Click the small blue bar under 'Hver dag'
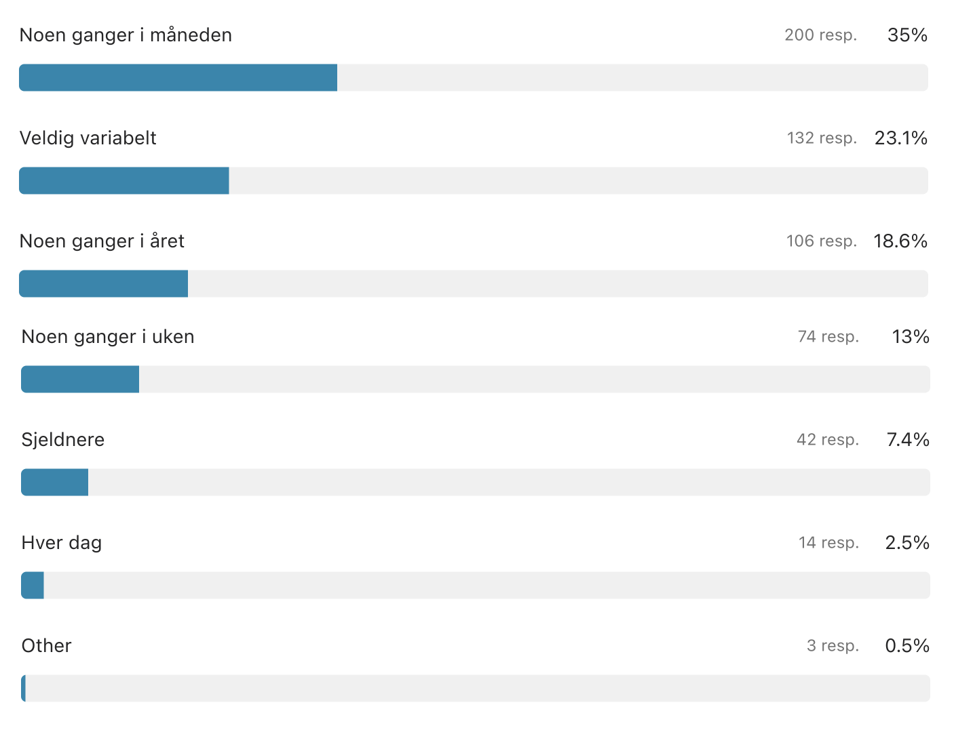 (x=33, y=586)
